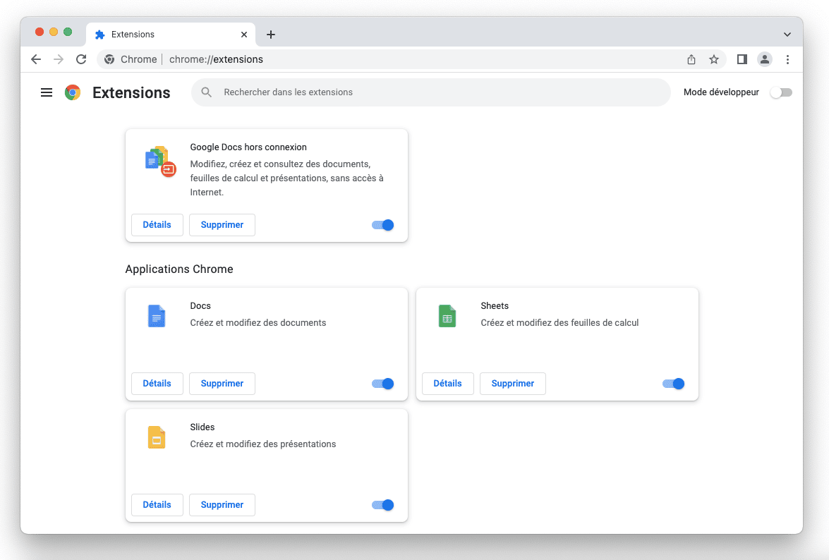Click the 'Créez et modifiez des documents' description
Image resolution: width=829 pixels, height=560 pixels.
258,323
